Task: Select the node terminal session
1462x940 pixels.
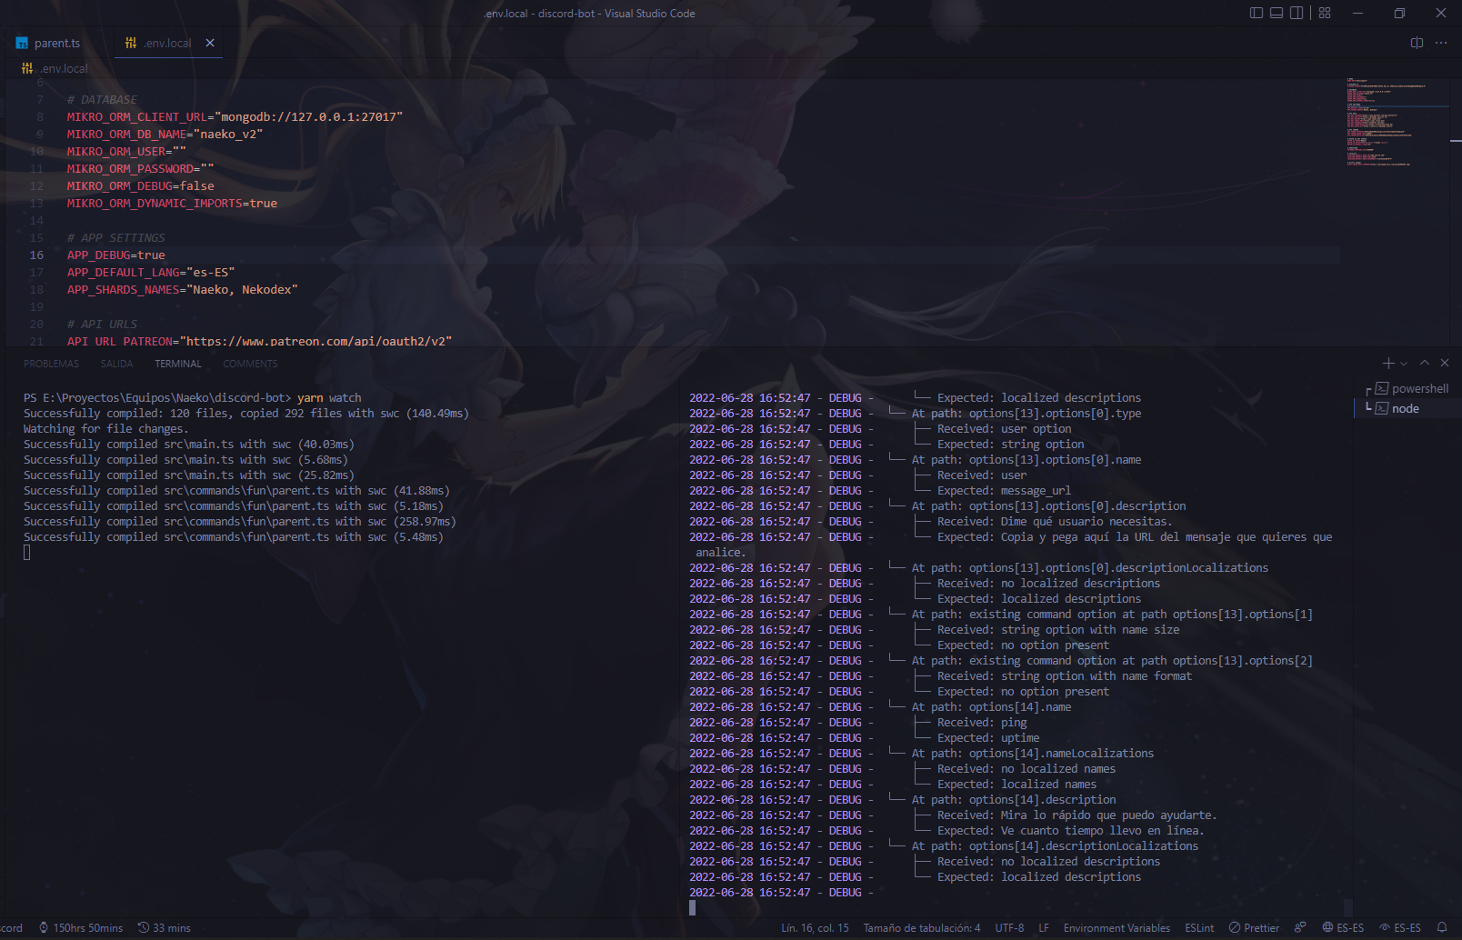Action: (1406, 408)
